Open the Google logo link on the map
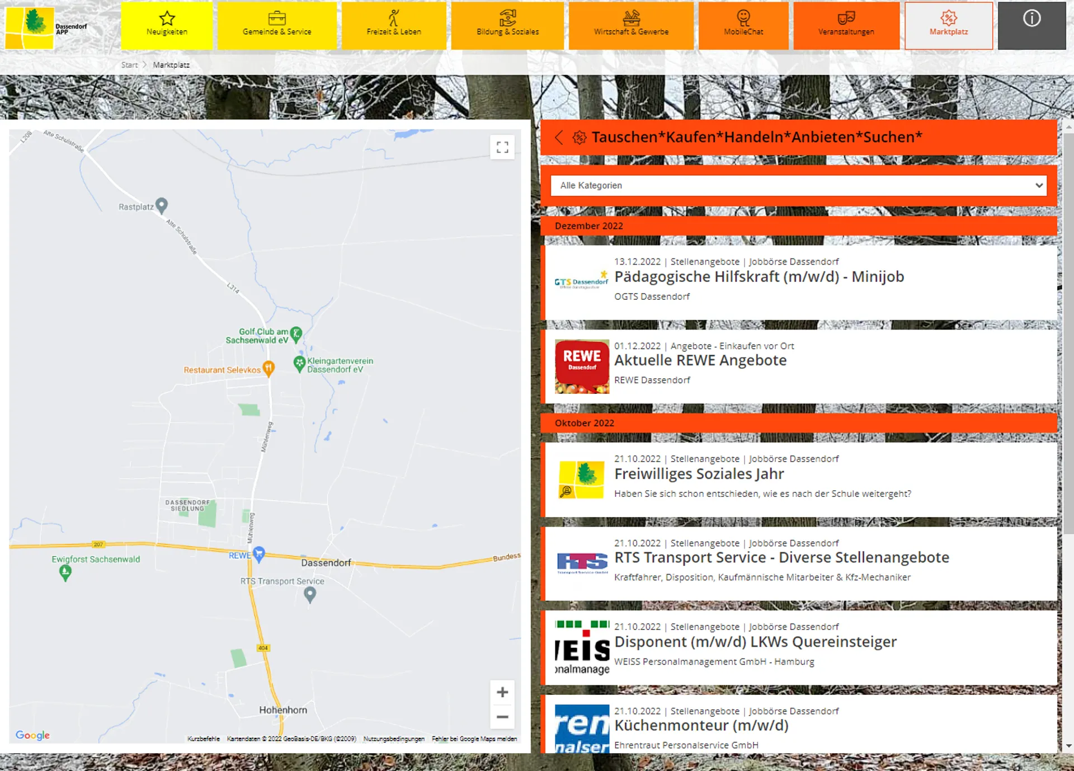This screenshot has height=771, width=1074. pyautogui.click(x=32, y=735)
